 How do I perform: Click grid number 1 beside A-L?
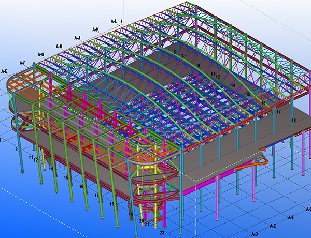pyautogui.click(x=122, y=21)
